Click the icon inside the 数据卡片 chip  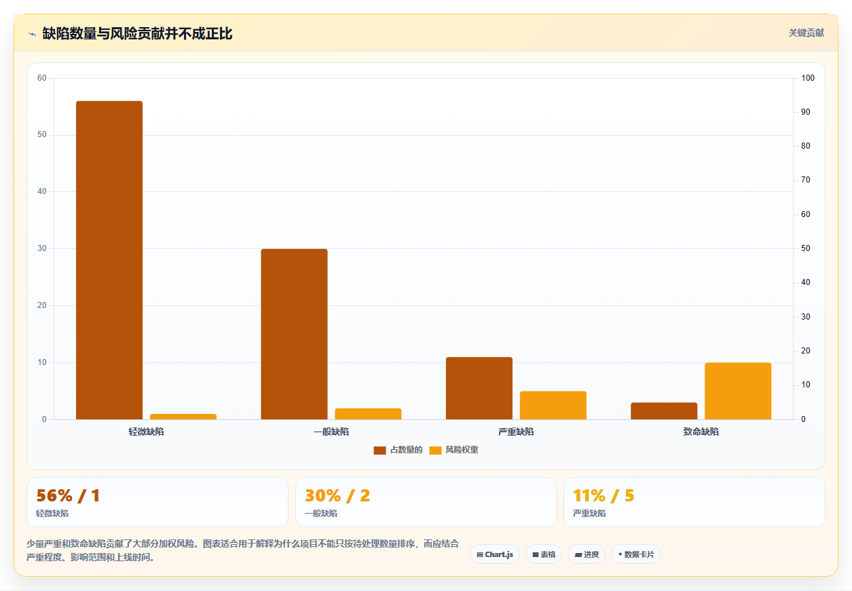click(x=620, y=554)
